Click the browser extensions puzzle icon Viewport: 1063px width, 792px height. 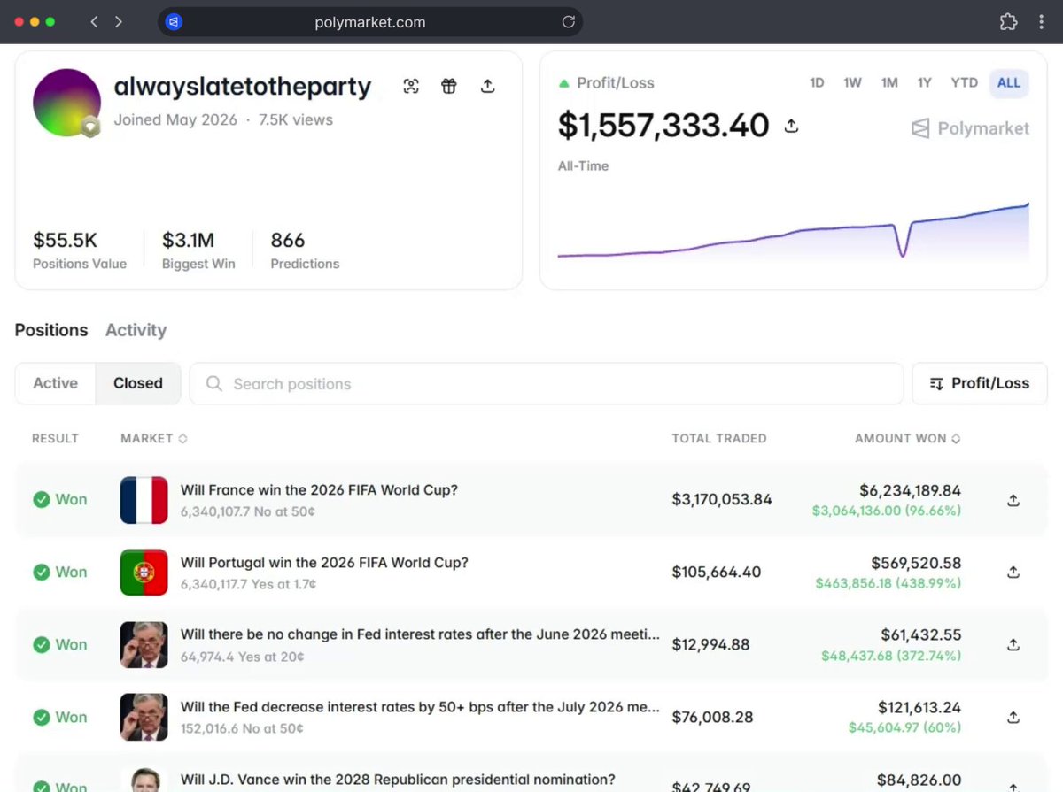point(1008,22)
